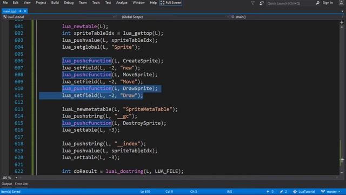Image resolution: width=346 pixels, height=195 pixels.
Task: Click "SpriteMetaTable" string on line 613
Action: pyautogui.click(x=148, y=109)
